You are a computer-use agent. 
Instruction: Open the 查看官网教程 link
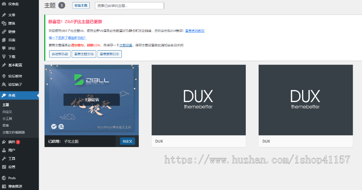[x=195, y=31]
